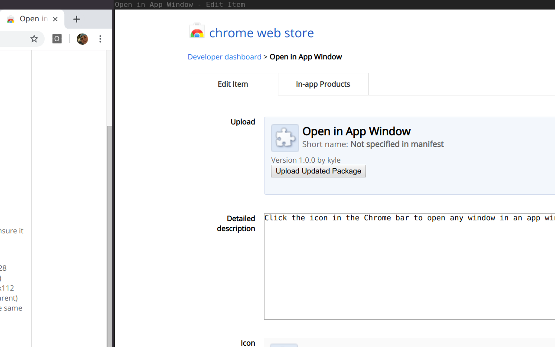Click the bookmark star icon
Image resolution: width=555 pixels, height=347 pixels.
click(34, 39)
